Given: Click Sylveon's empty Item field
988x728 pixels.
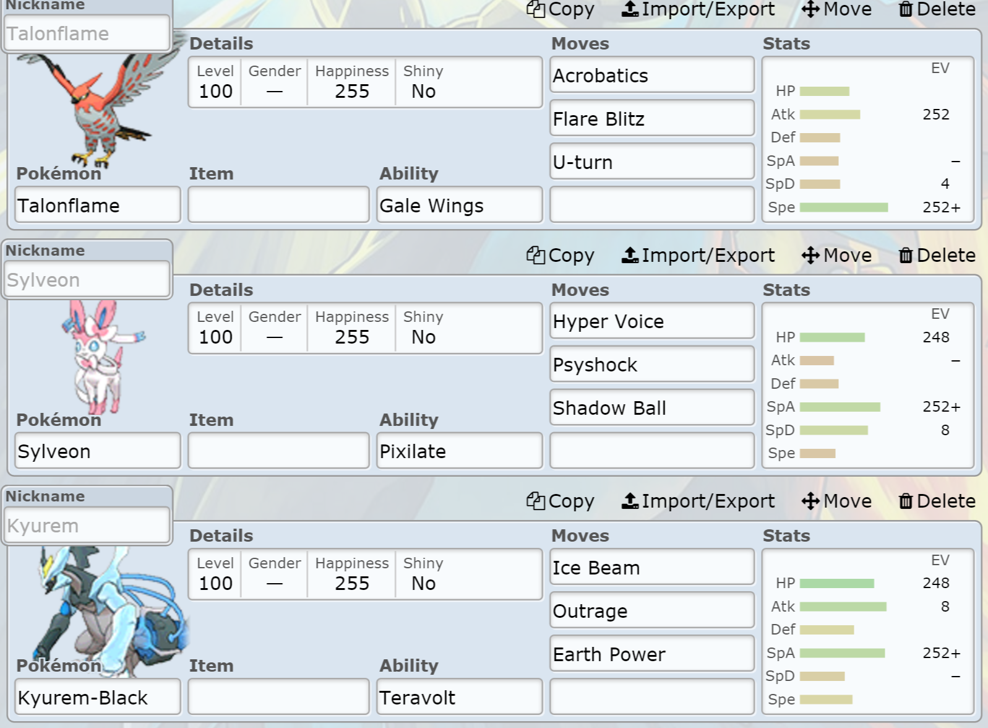Looking at the screenshot, I should point(278,451).
